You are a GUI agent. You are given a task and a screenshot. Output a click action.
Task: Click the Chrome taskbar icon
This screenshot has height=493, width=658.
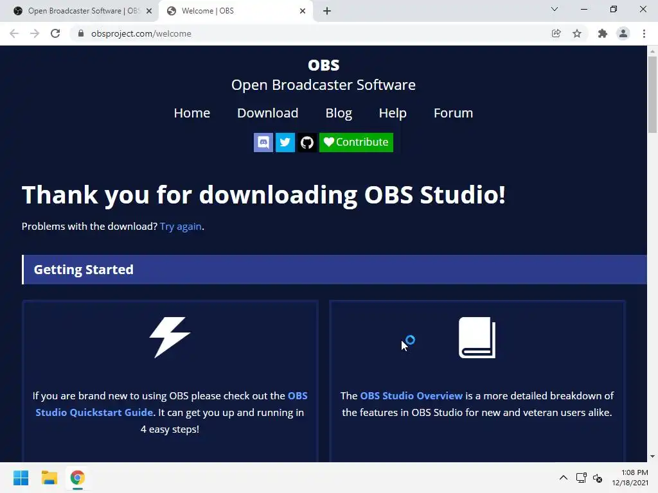[77, 478]
